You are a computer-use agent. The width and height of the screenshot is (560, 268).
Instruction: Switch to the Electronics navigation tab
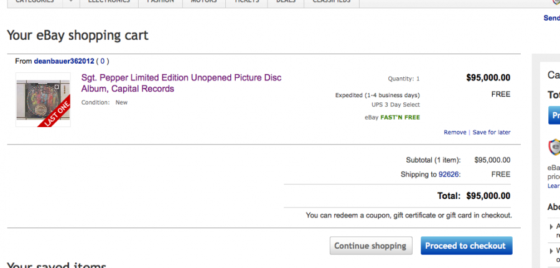109,1
